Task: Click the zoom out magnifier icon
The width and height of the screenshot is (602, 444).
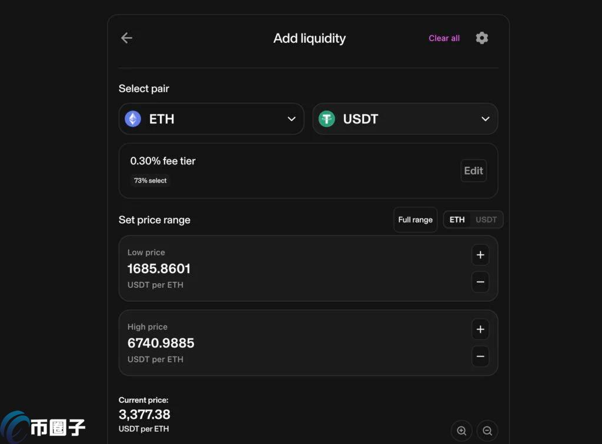Action: (487, 431)
